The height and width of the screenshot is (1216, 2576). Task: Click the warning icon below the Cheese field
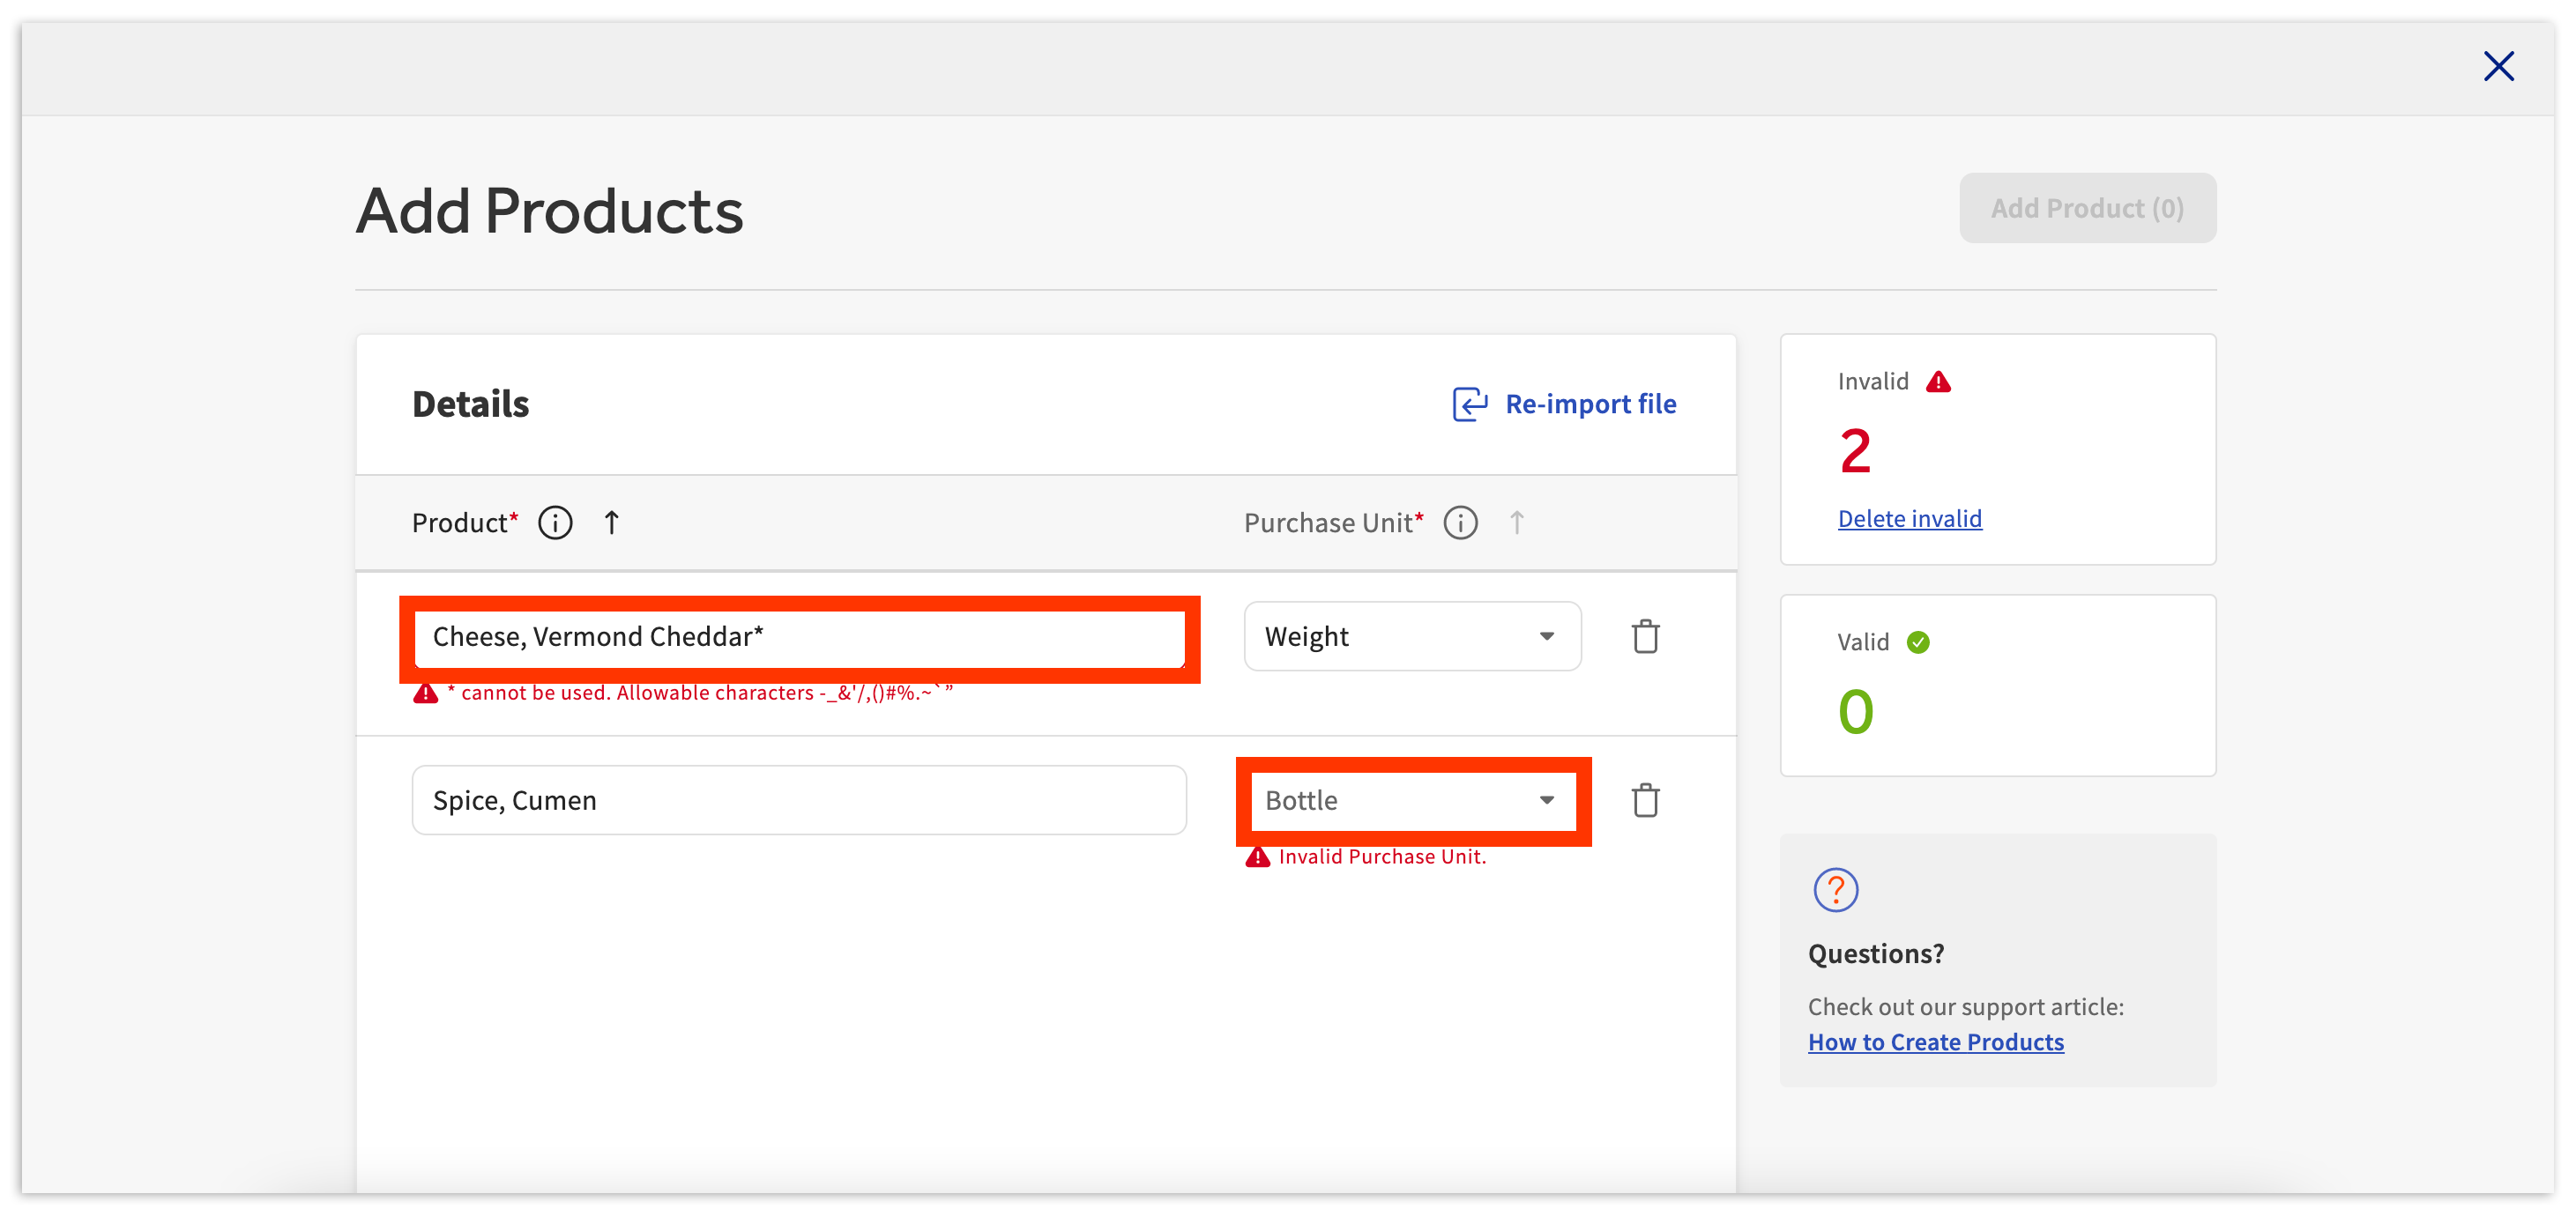point(424,692)
